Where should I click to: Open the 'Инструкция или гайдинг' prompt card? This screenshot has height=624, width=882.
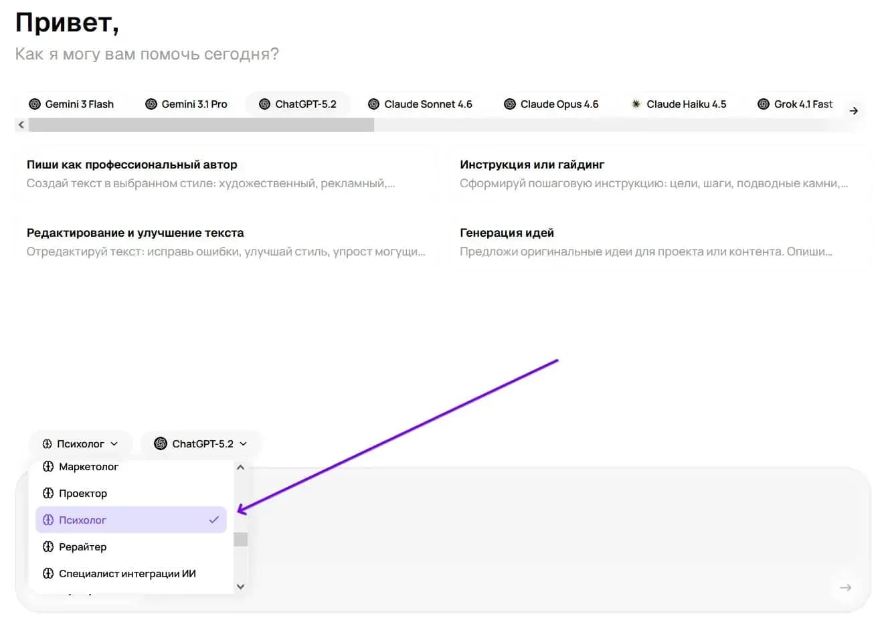(659, 174)
